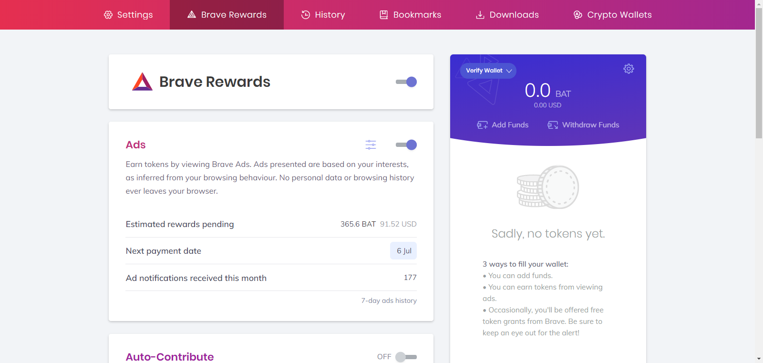Image resolution: width=763 pixels, height=363 pixels.
Task: Click the Downloads arrow icon in navbar
Action: pos(480,15)
